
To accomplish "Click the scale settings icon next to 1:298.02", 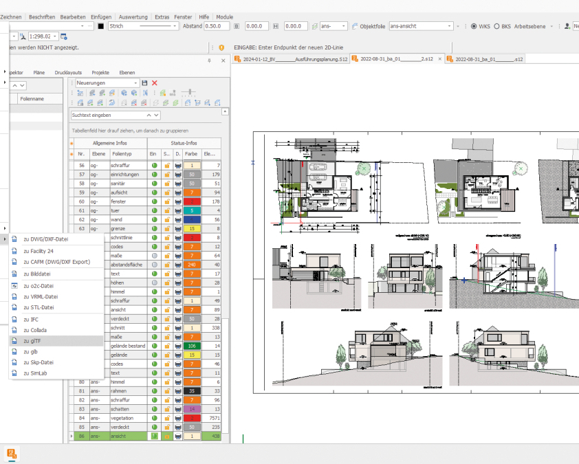I will coord(64,36).
